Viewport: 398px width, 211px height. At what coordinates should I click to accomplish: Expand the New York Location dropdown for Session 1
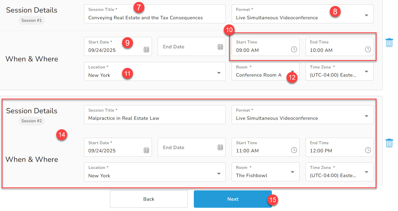click(x=219, y=73)
